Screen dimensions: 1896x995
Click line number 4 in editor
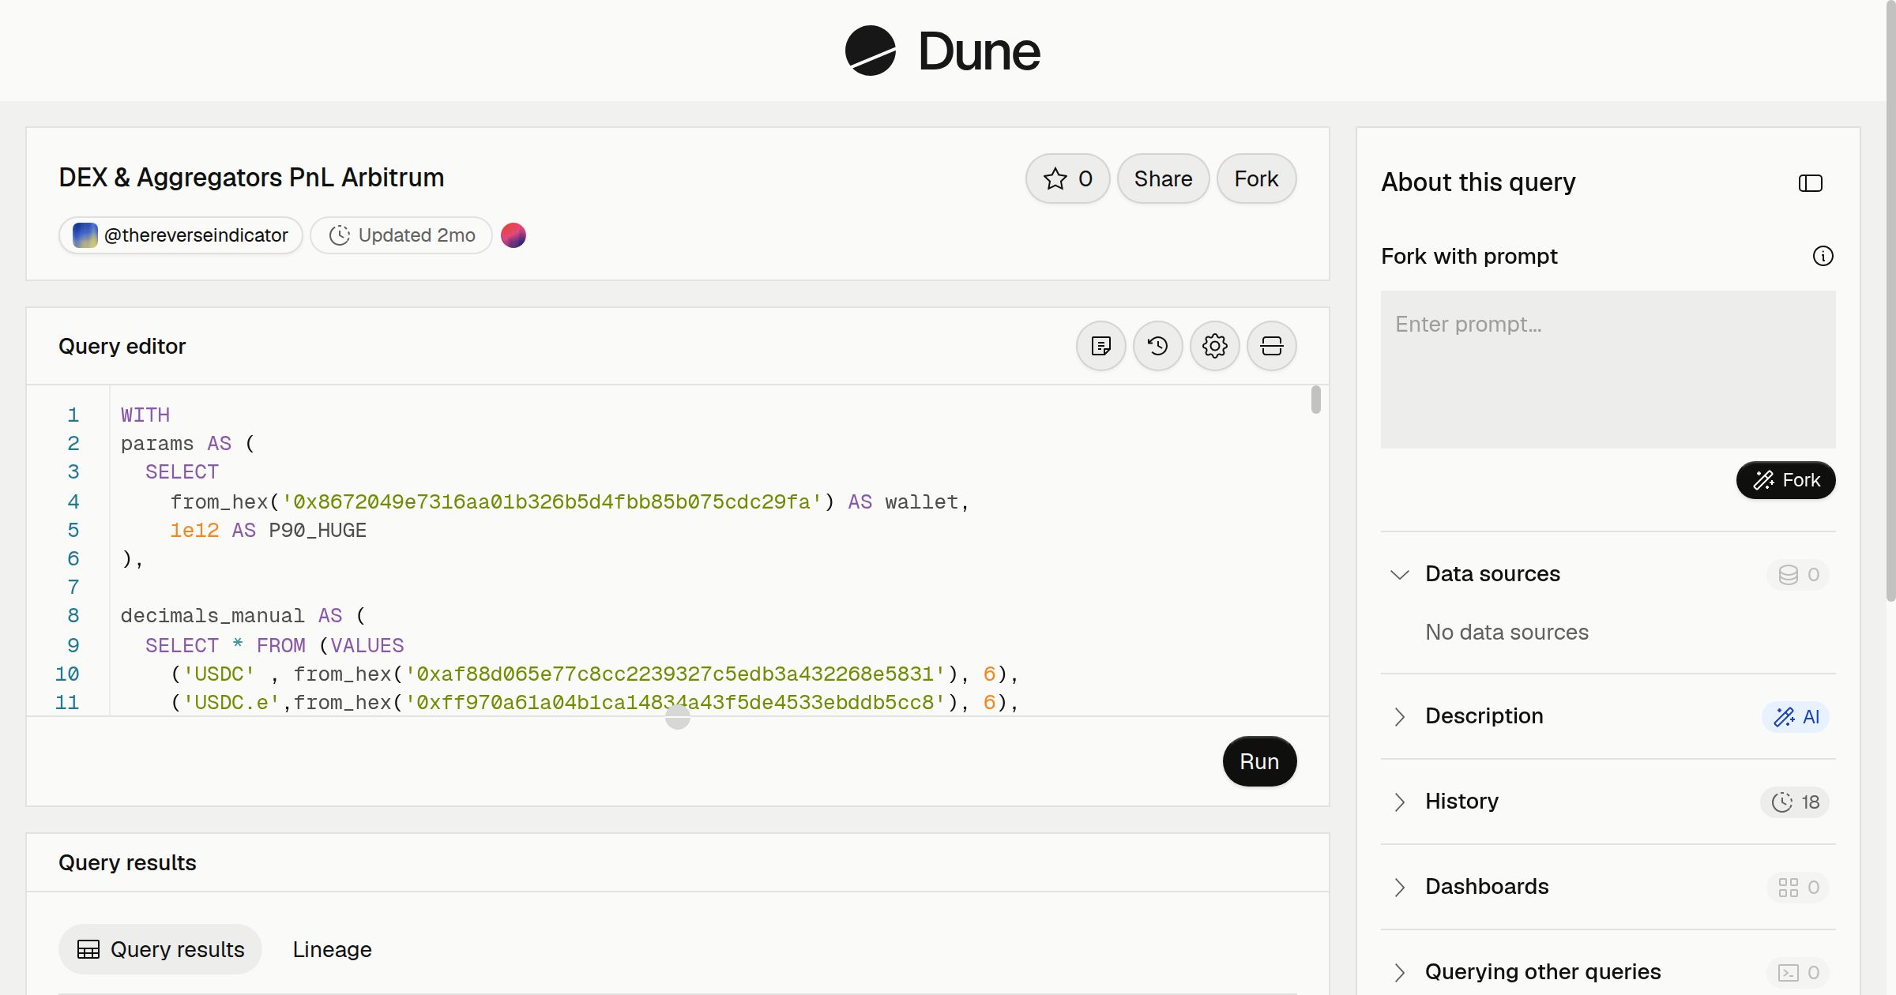[x=73, y=501]
